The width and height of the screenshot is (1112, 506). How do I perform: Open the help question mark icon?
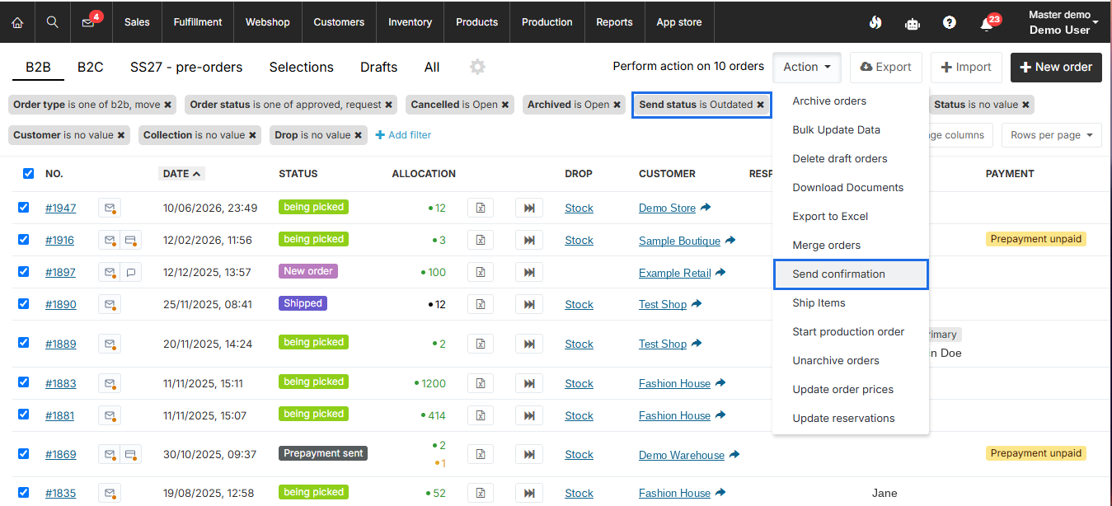coord(950,23)
